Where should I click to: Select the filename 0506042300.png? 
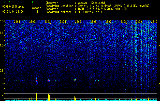coord(13,7)
